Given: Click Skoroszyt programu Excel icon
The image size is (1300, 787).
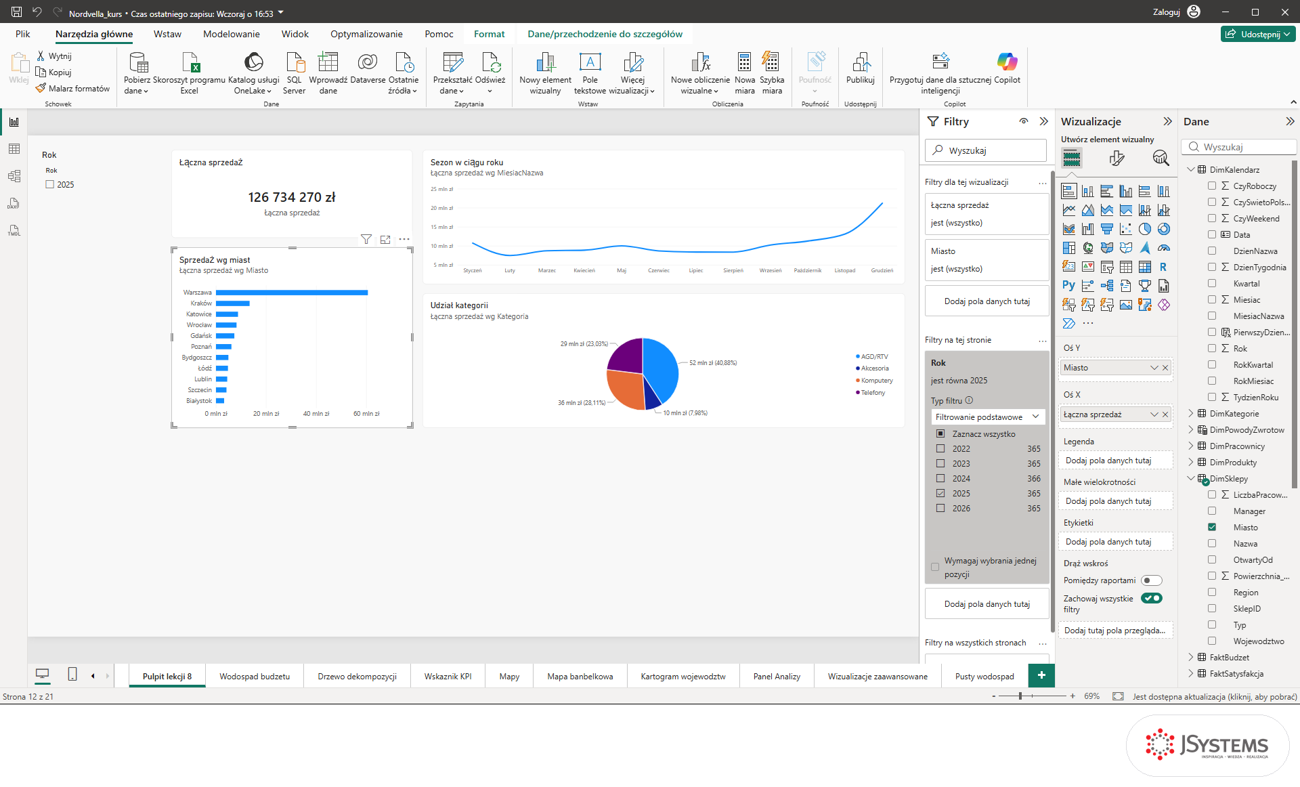Looking at the screenshot, I should click(190, 62).
